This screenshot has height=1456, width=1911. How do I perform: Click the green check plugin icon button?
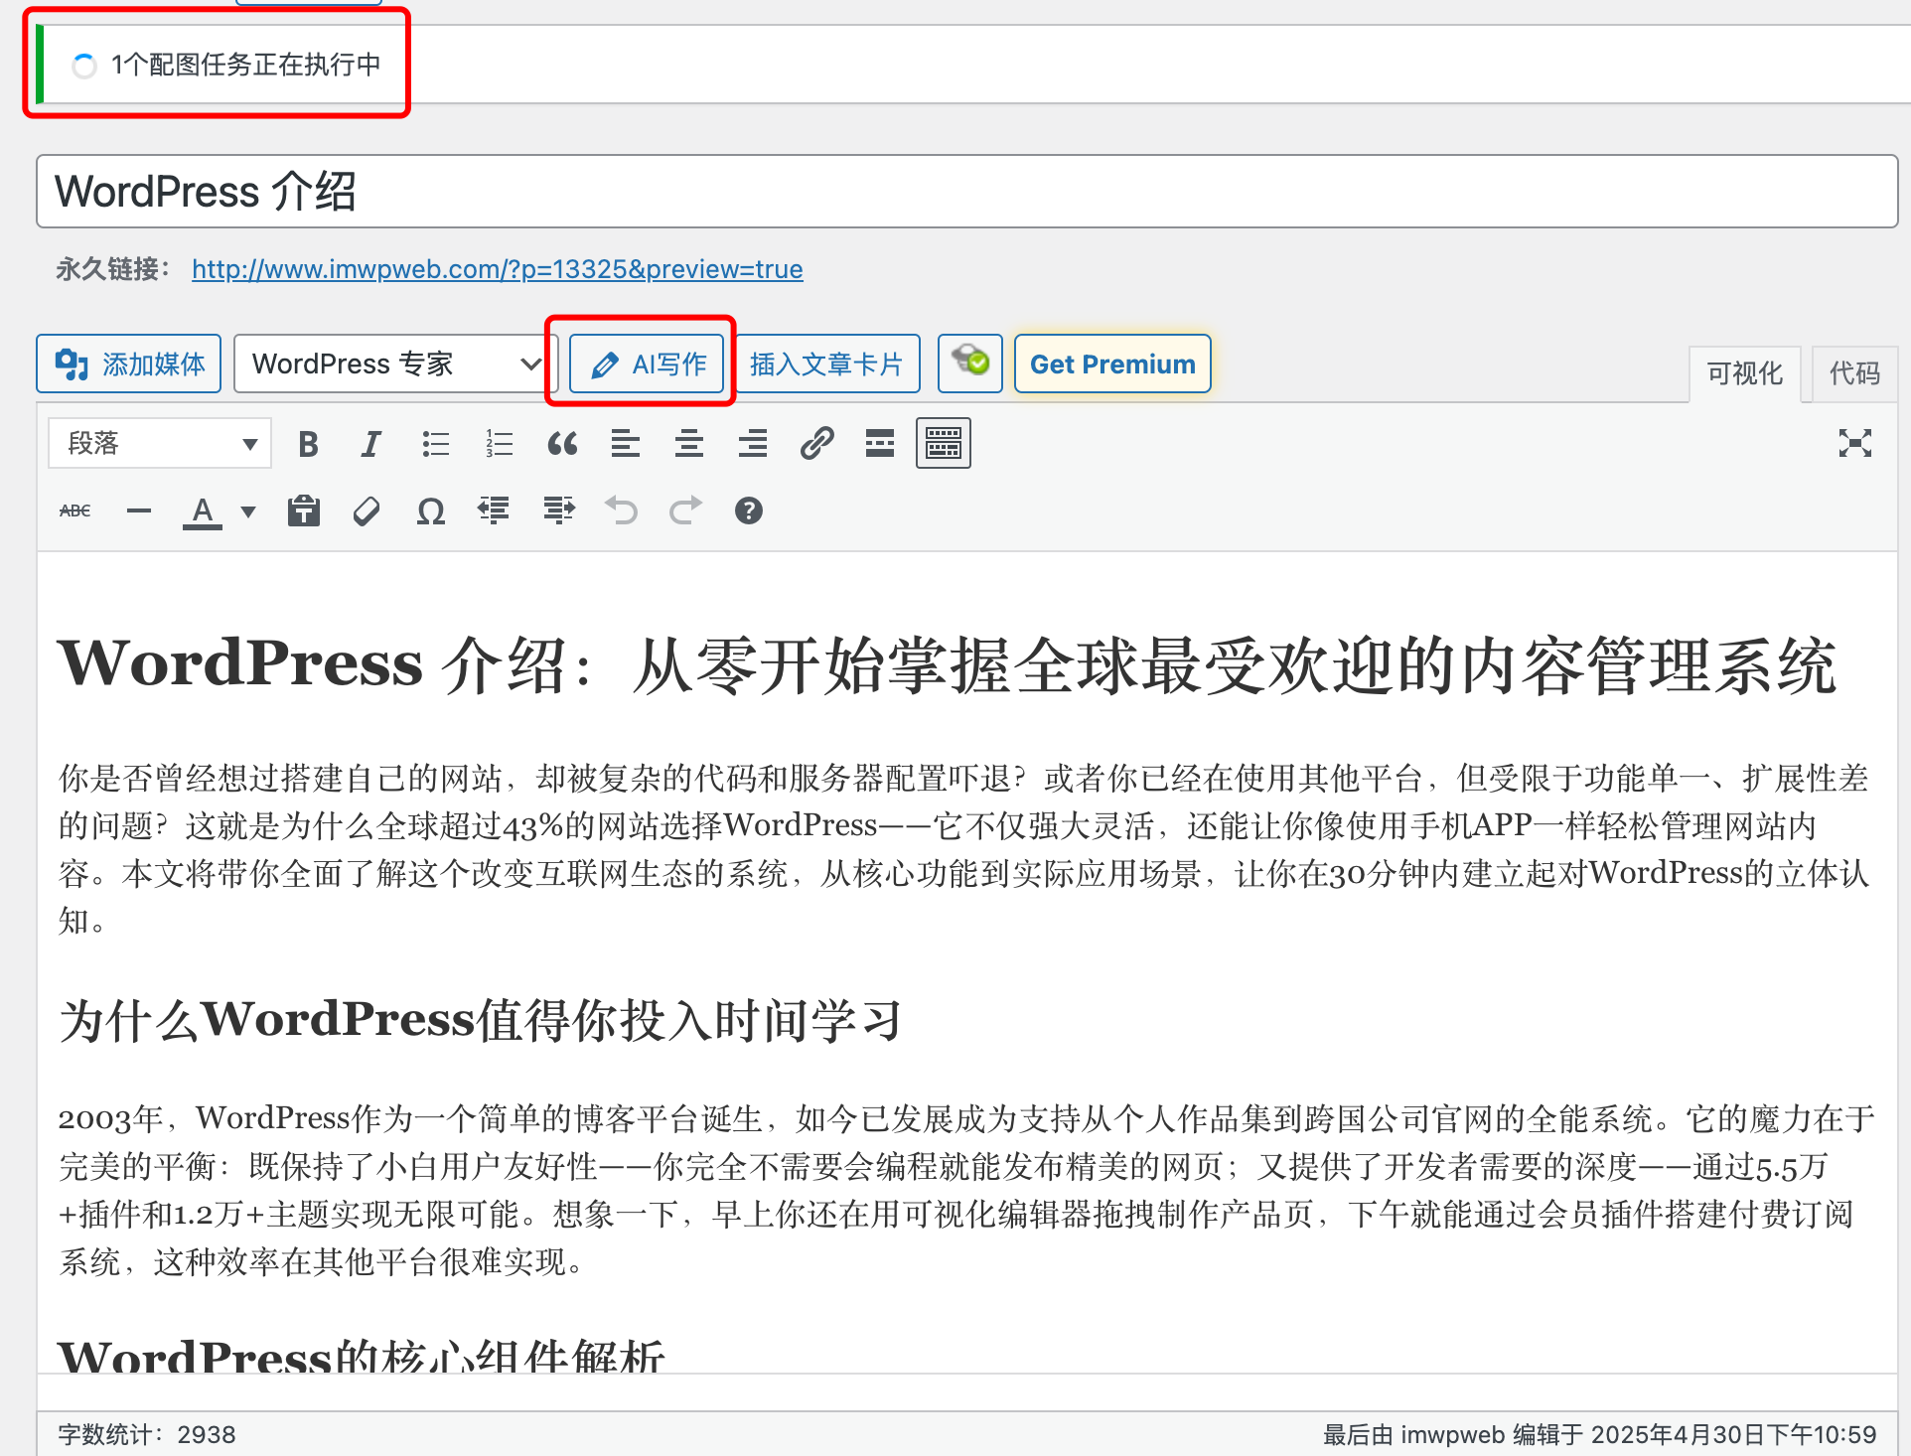970,364
